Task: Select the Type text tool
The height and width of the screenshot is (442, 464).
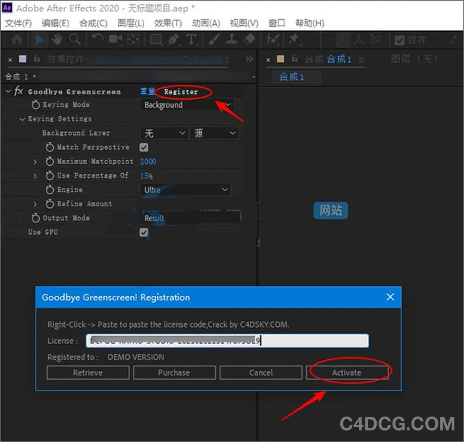Action: coord(191,40)
